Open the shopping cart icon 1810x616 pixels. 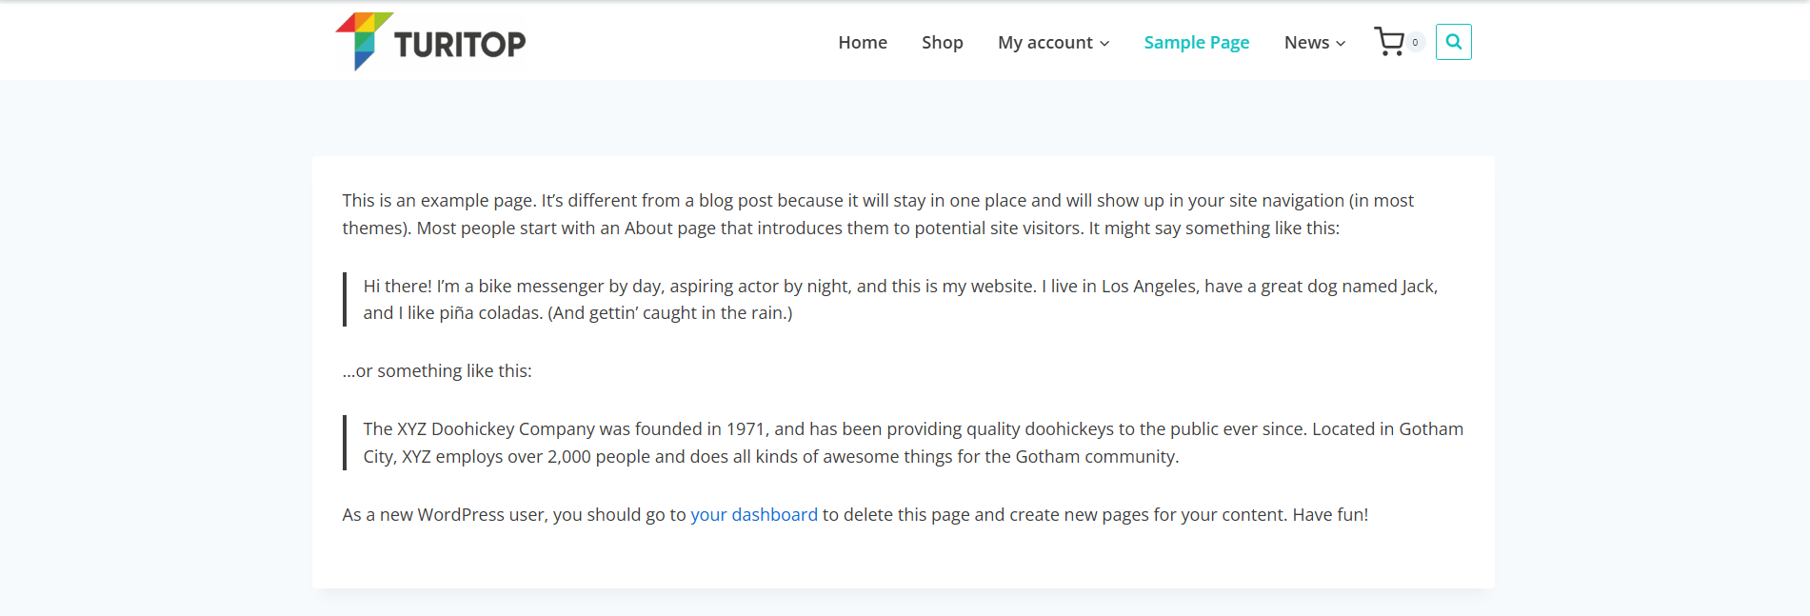tap(1389, 42)
